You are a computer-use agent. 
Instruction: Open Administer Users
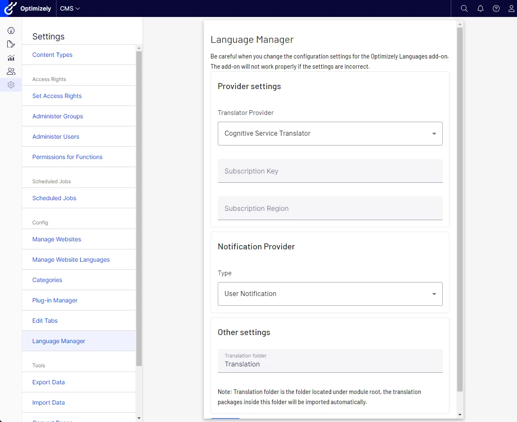[56, 137]
